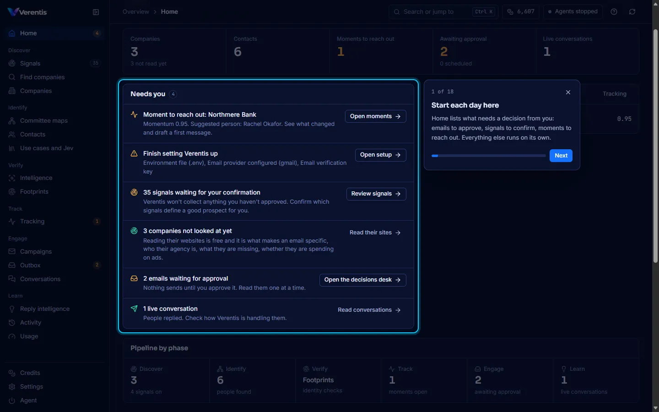Click the Usage gauge icon

12,336
